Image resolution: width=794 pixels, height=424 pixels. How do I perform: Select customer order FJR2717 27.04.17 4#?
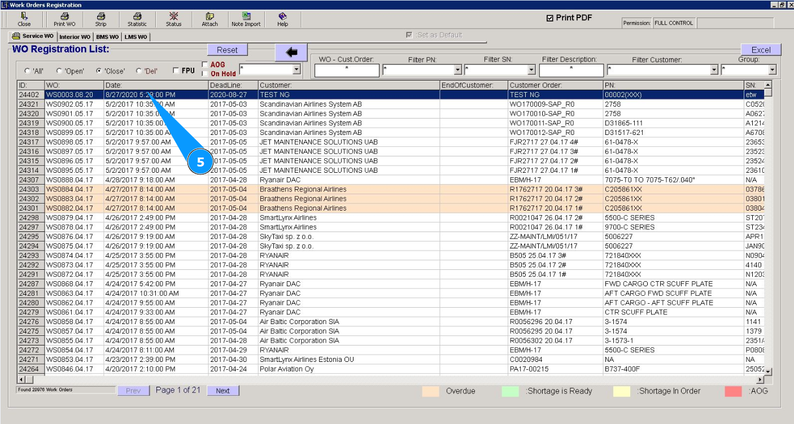[x=555, y=142]
